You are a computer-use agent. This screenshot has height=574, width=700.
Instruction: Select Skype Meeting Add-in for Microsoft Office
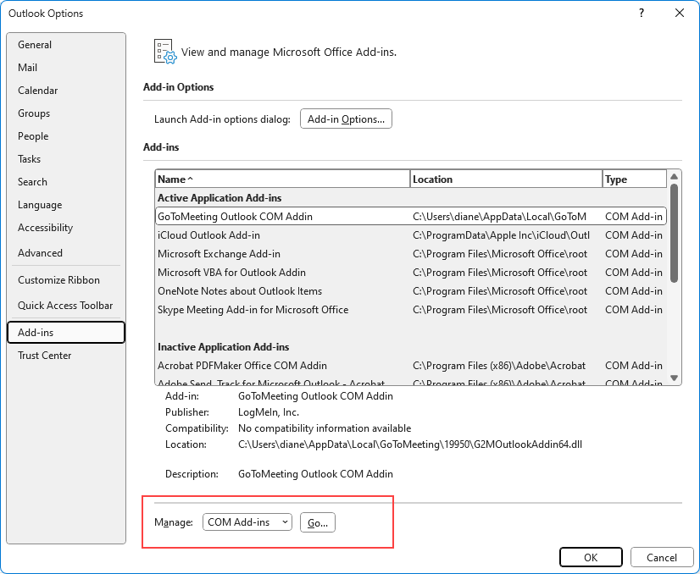pos(411,310)
